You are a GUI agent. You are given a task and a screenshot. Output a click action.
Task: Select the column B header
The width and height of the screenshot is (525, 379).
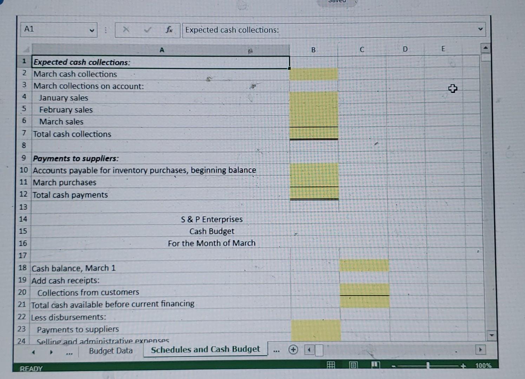click(x=313, y=49)
